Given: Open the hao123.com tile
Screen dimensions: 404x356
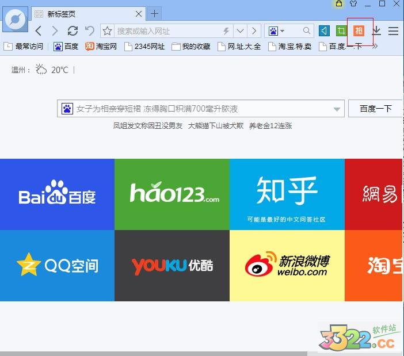Looking at the screenshot, I should tap(172, 194).
